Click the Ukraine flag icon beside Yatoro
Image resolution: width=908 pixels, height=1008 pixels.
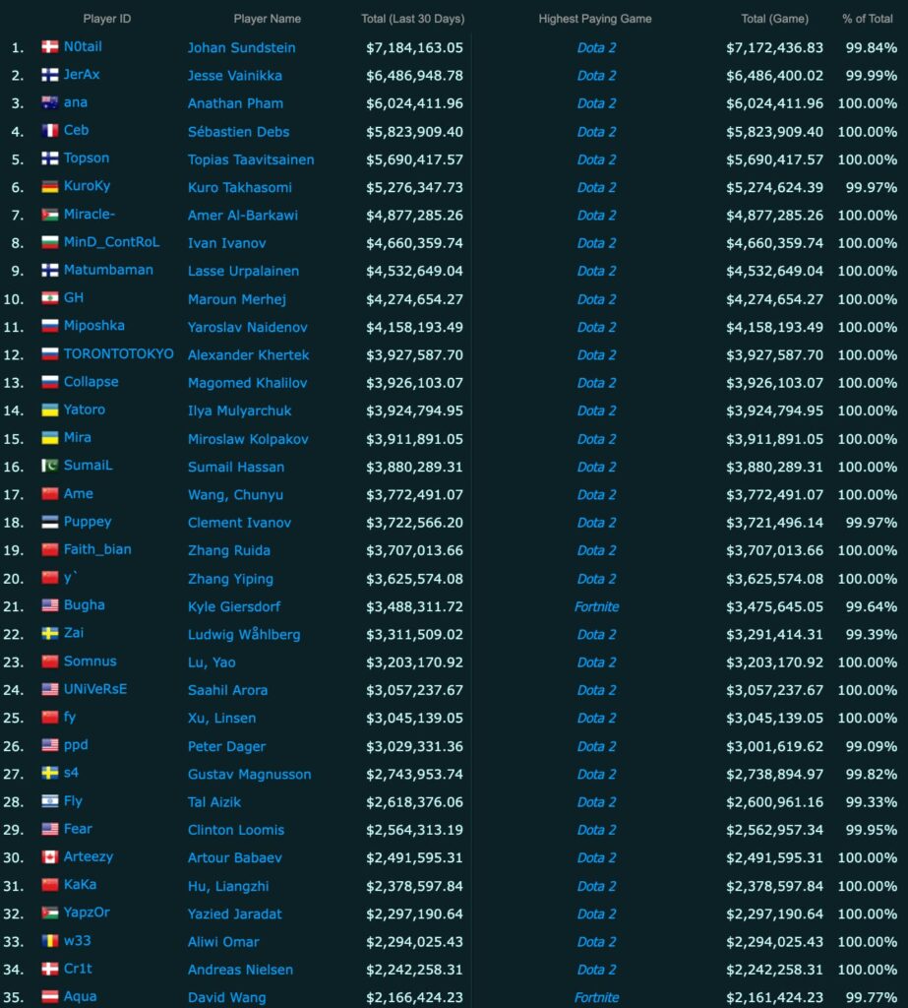[x=50, y=409]
